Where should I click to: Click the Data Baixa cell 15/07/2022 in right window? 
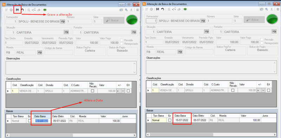tap(182, 120)
